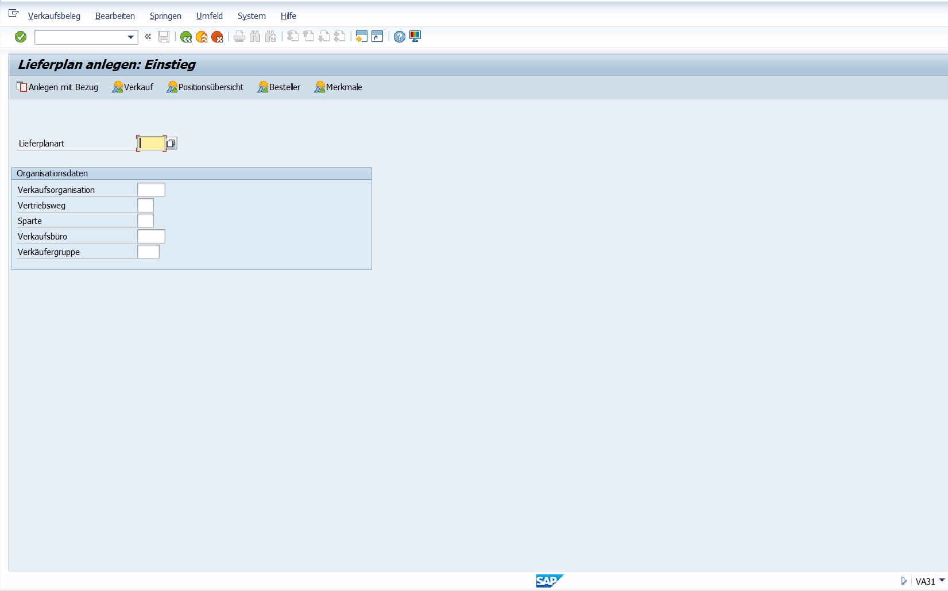Open the Hilfe menu
948x591 pixels.
[288, 16]
